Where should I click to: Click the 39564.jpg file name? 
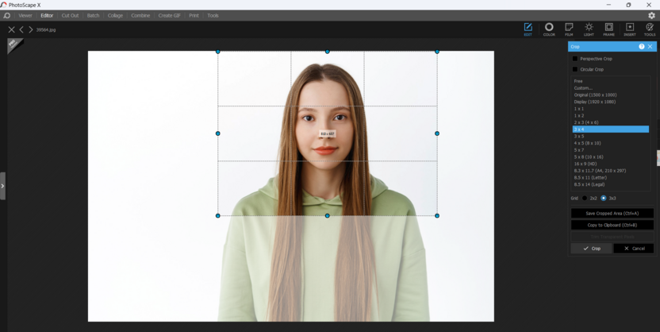46,30
